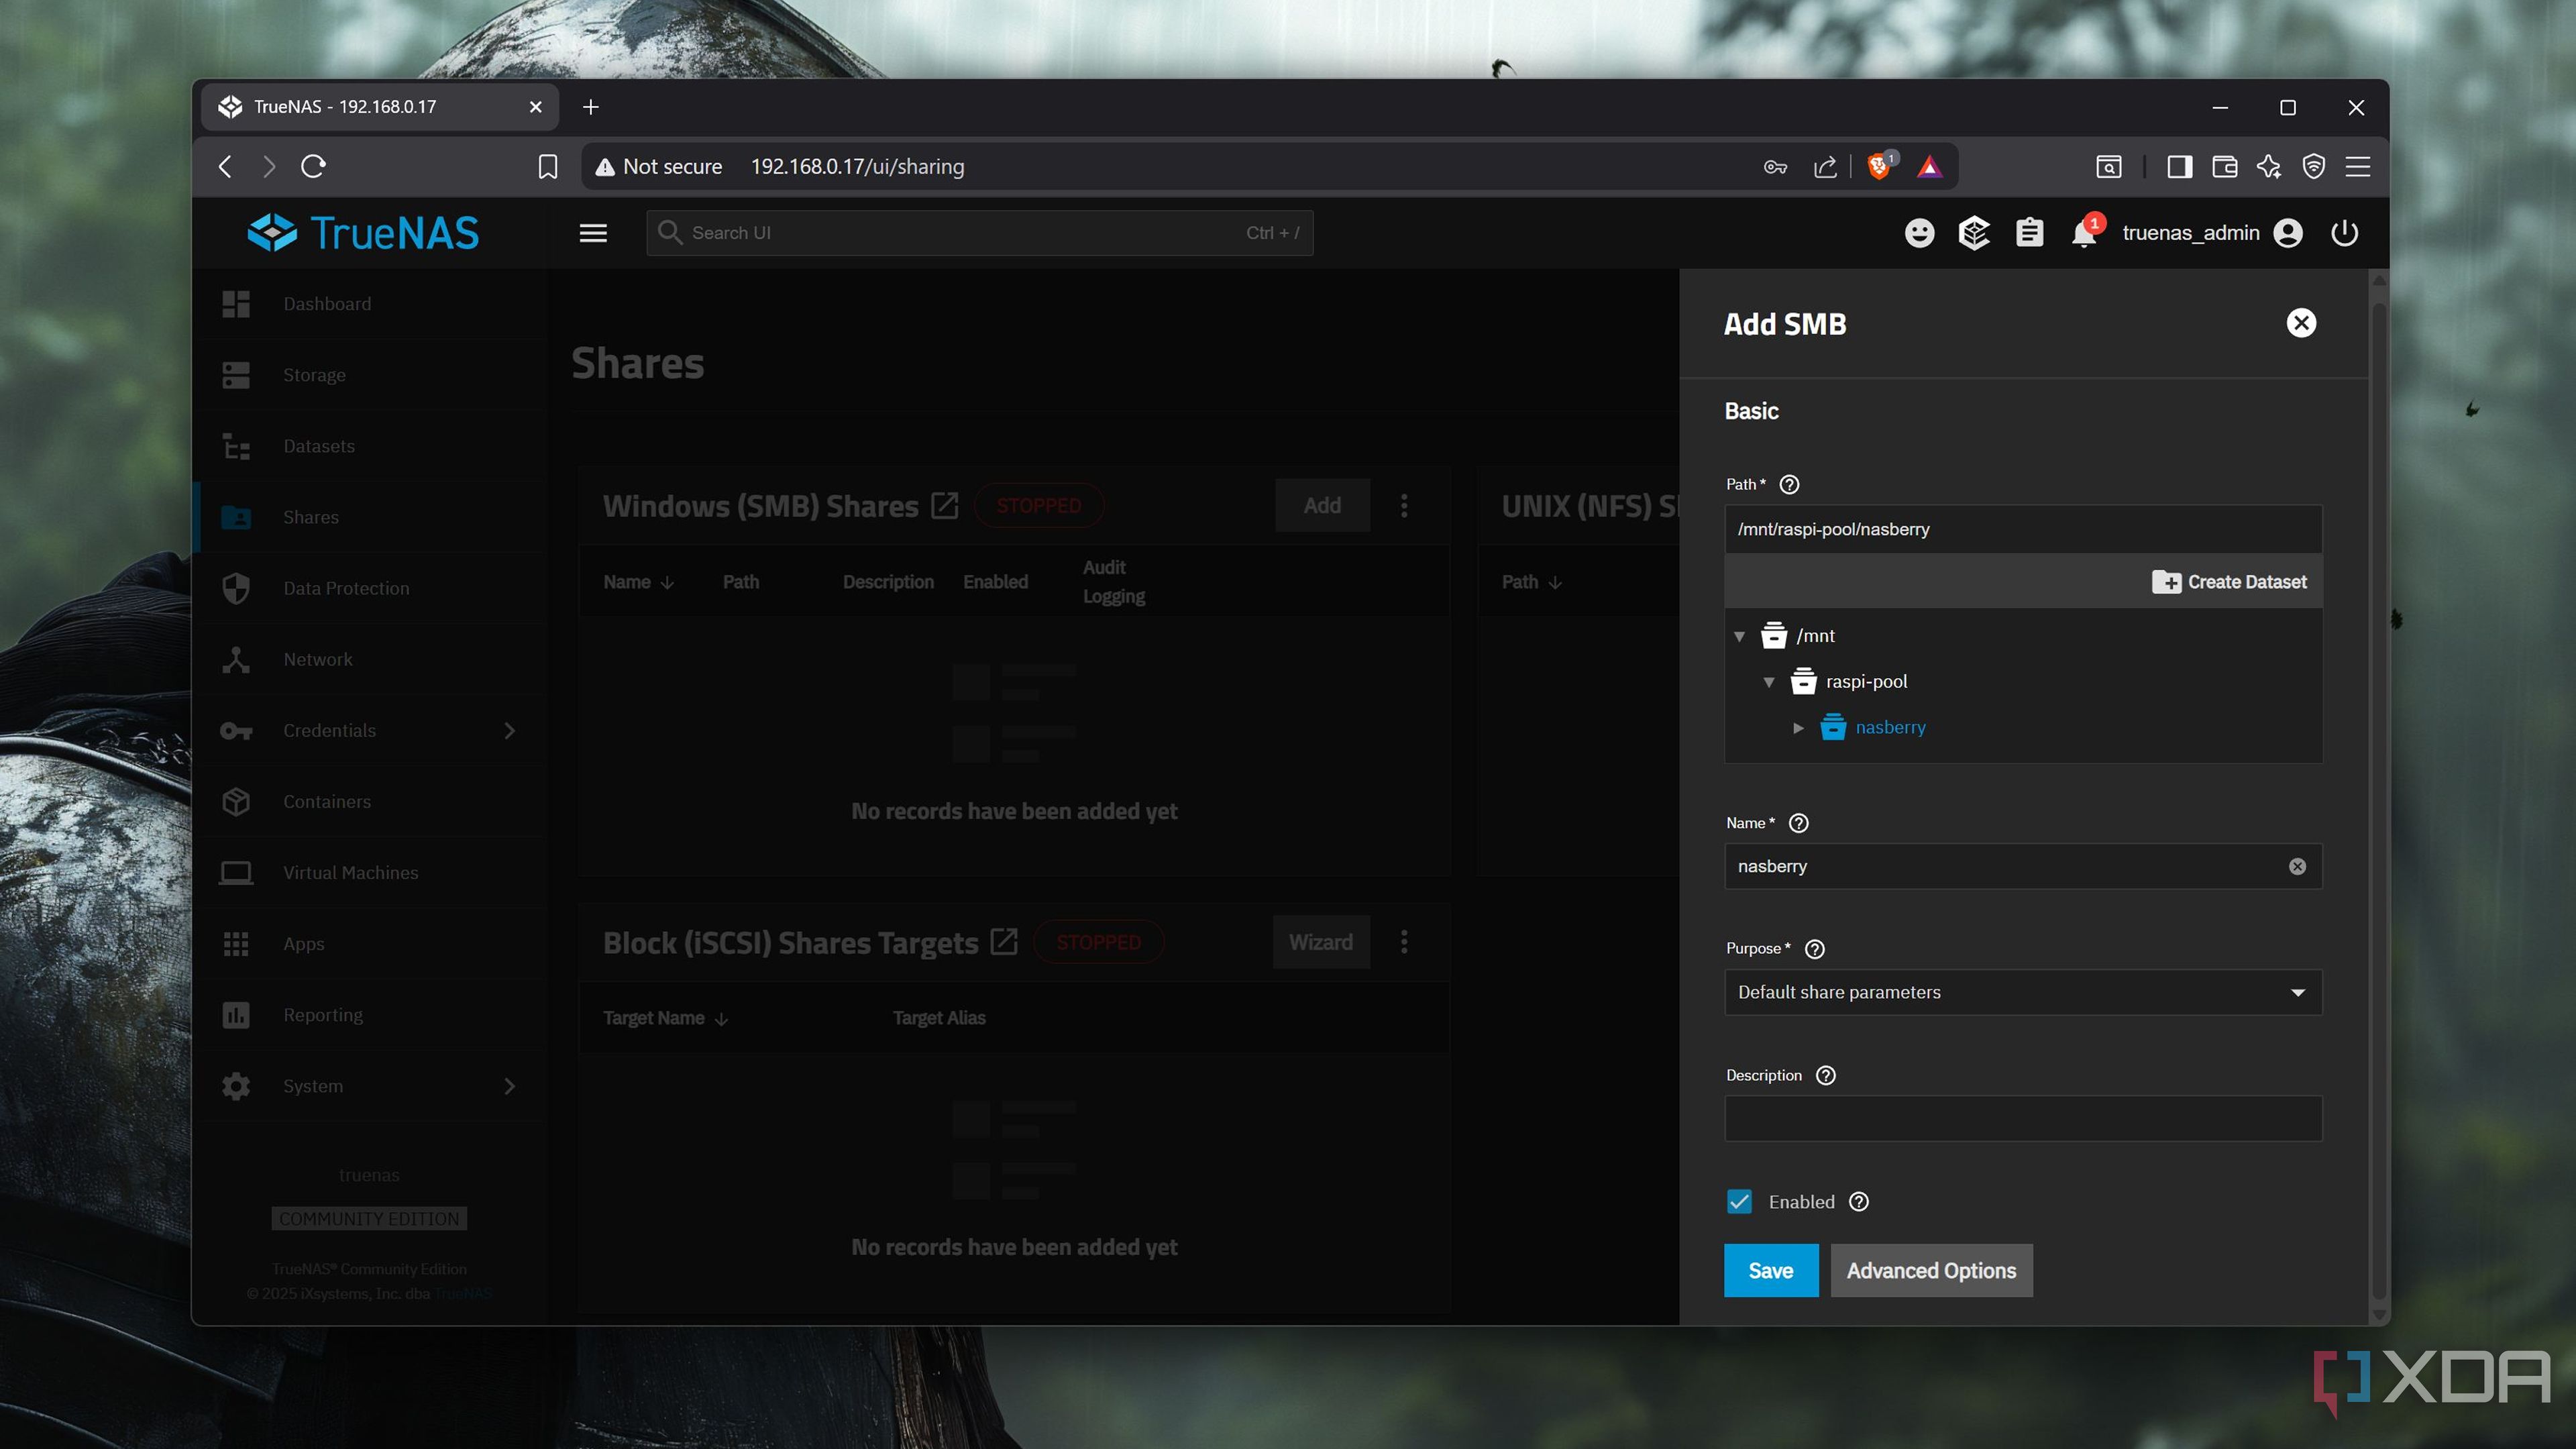This screenshot has width=2576, height=1449.
Task: Open alerts bell notification icon
Action: click(2085, 233)
